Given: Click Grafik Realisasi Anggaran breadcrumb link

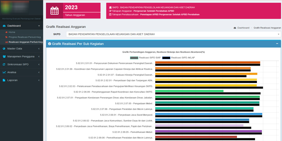Looking at the screenshot, I should pos(267,28).
